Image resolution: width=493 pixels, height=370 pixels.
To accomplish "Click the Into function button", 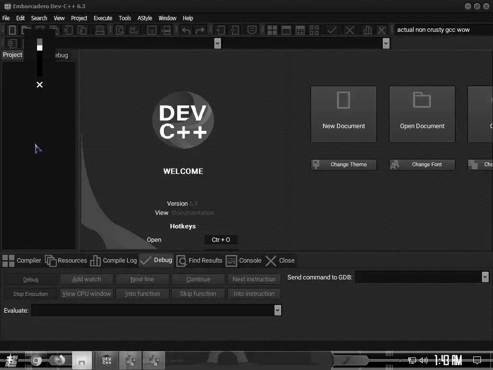I will point(142,293).
